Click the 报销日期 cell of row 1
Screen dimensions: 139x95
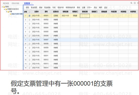click(85, 16)
